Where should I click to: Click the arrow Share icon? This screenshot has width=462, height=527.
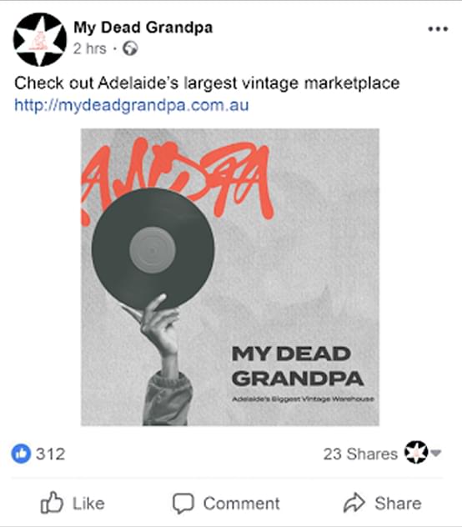pyautogui.click(x=354, y=503)
